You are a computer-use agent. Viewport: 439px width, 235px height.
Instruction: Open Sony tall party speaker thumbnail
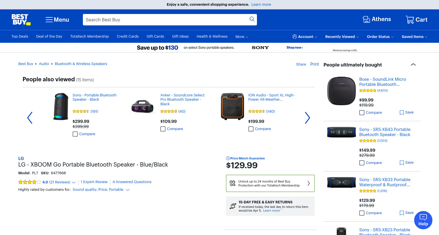coord(61,106)
